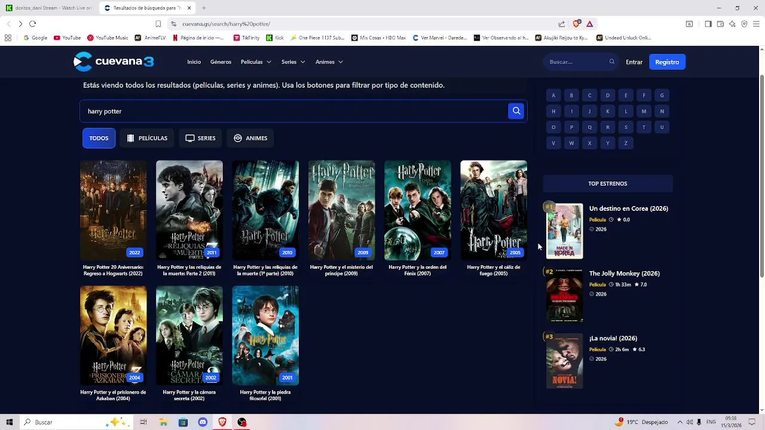The height and width of the screenshot is (430, 765).
Task: Open the AnimeFLV bookmark
Action: [150, 38]
